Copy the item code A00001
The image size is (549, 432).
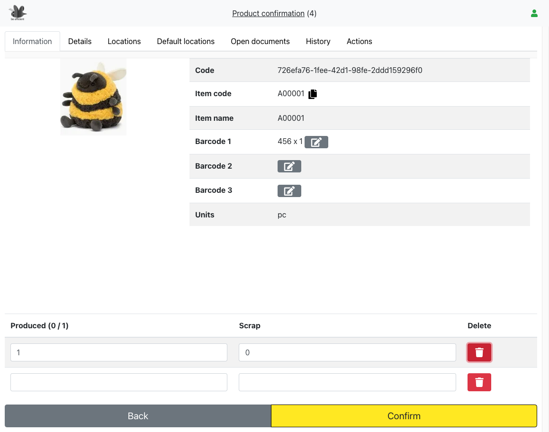[x=313, y=94]
